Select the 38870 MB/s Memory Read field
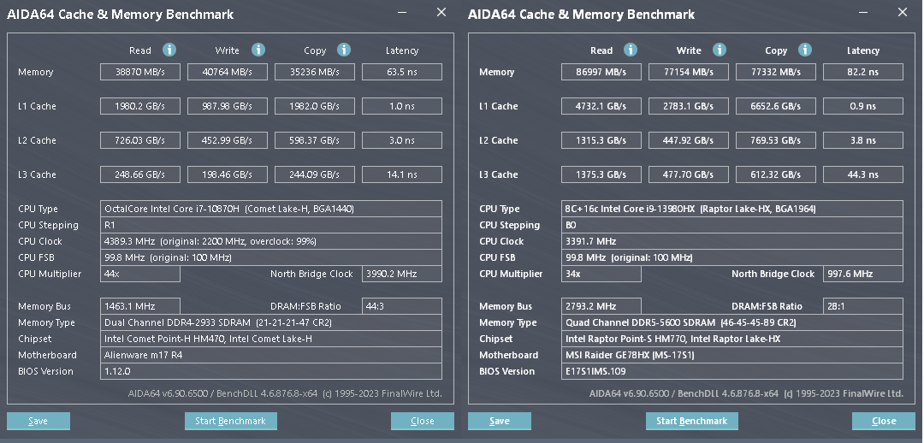Viewport: 924px width, 443px height. [141, 73]
